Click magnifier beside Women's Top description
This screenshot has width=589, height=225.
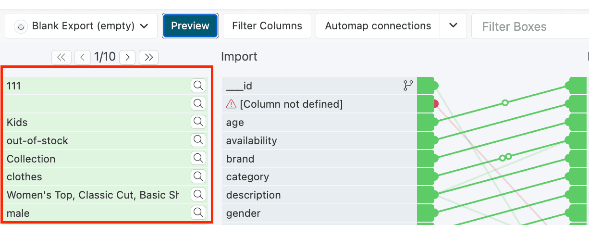(198, 195)
